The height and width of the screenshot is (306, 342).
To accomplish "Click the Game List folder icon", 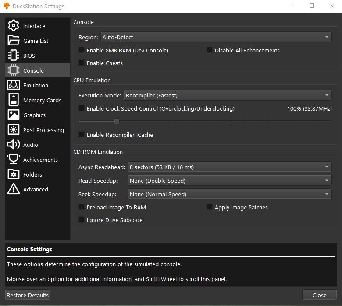I will 14,41.
